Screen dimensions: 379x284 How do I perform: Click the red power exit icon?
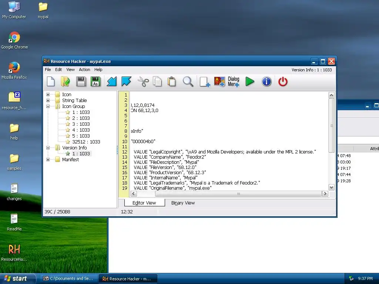tap(283, 82)
